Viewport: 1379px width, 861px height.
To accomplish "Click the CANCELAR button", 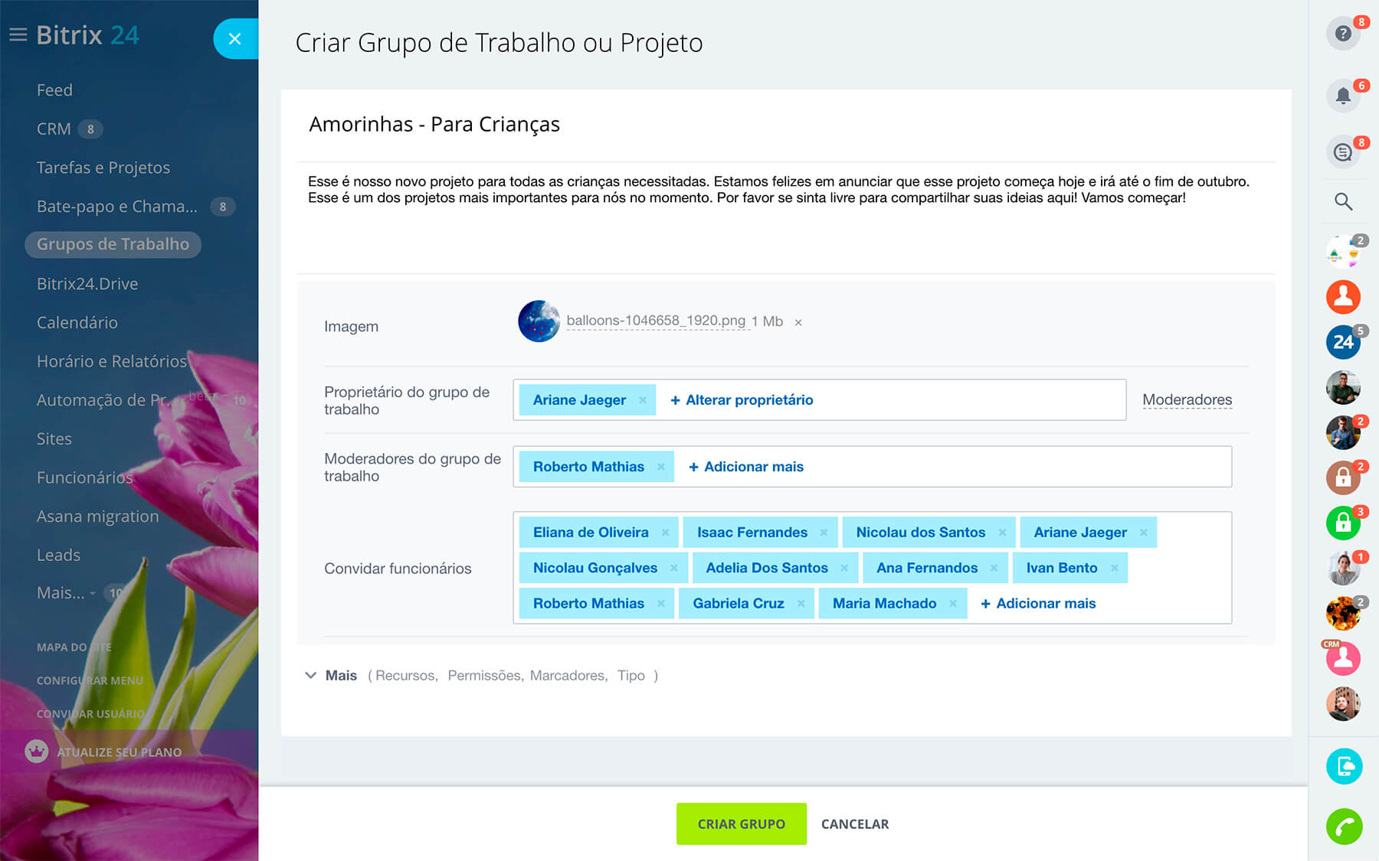I will pos(855,824).
